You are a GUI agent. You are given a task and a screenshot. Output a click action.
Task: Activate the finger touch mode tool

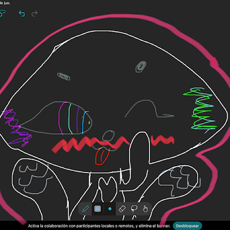[145, 209]
